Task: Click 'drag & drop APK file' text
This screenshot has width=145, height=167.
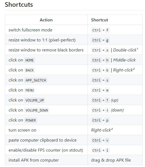Action: tap(111, 160)
